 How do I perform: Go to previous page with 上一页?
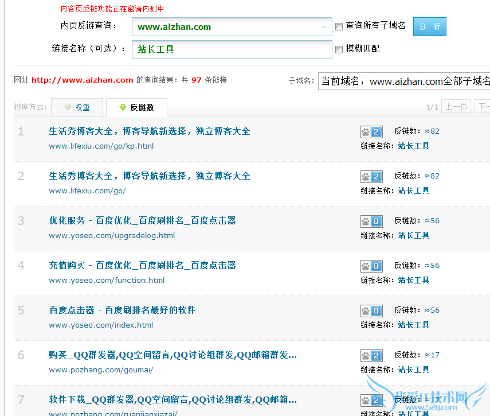point(457,107)
